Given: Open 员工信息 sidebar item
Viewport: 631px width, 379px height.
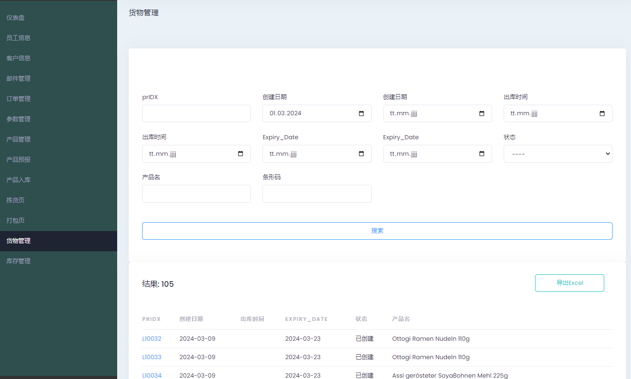Looking at the screenshot, I should [x=59, y=38].
